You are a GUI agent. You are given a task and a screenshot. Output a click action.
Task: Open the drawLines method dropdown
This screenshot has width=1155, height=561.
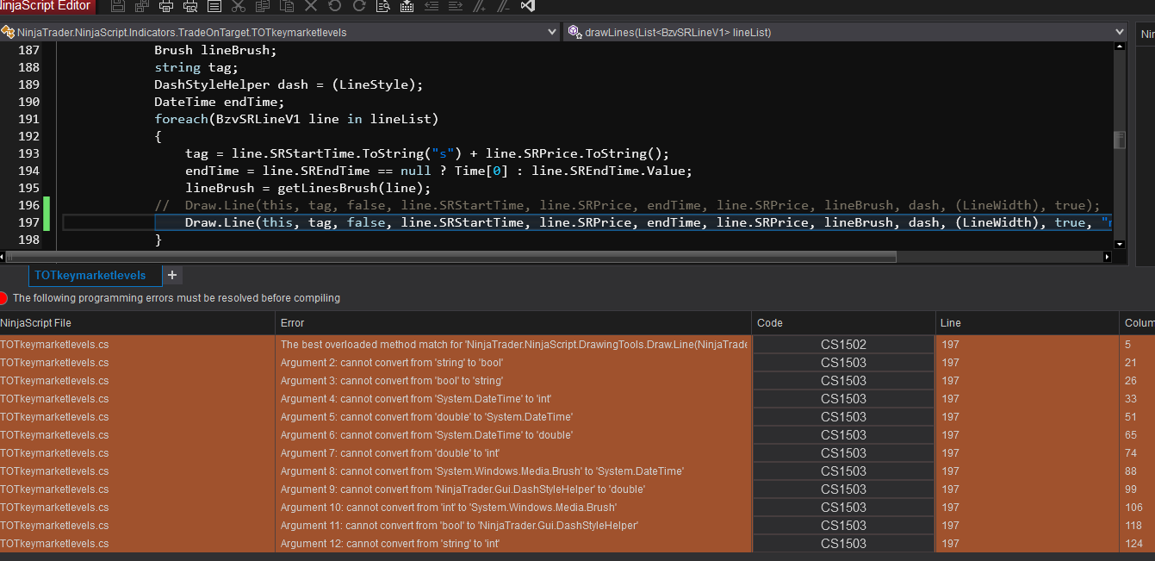pos(1119,33)
